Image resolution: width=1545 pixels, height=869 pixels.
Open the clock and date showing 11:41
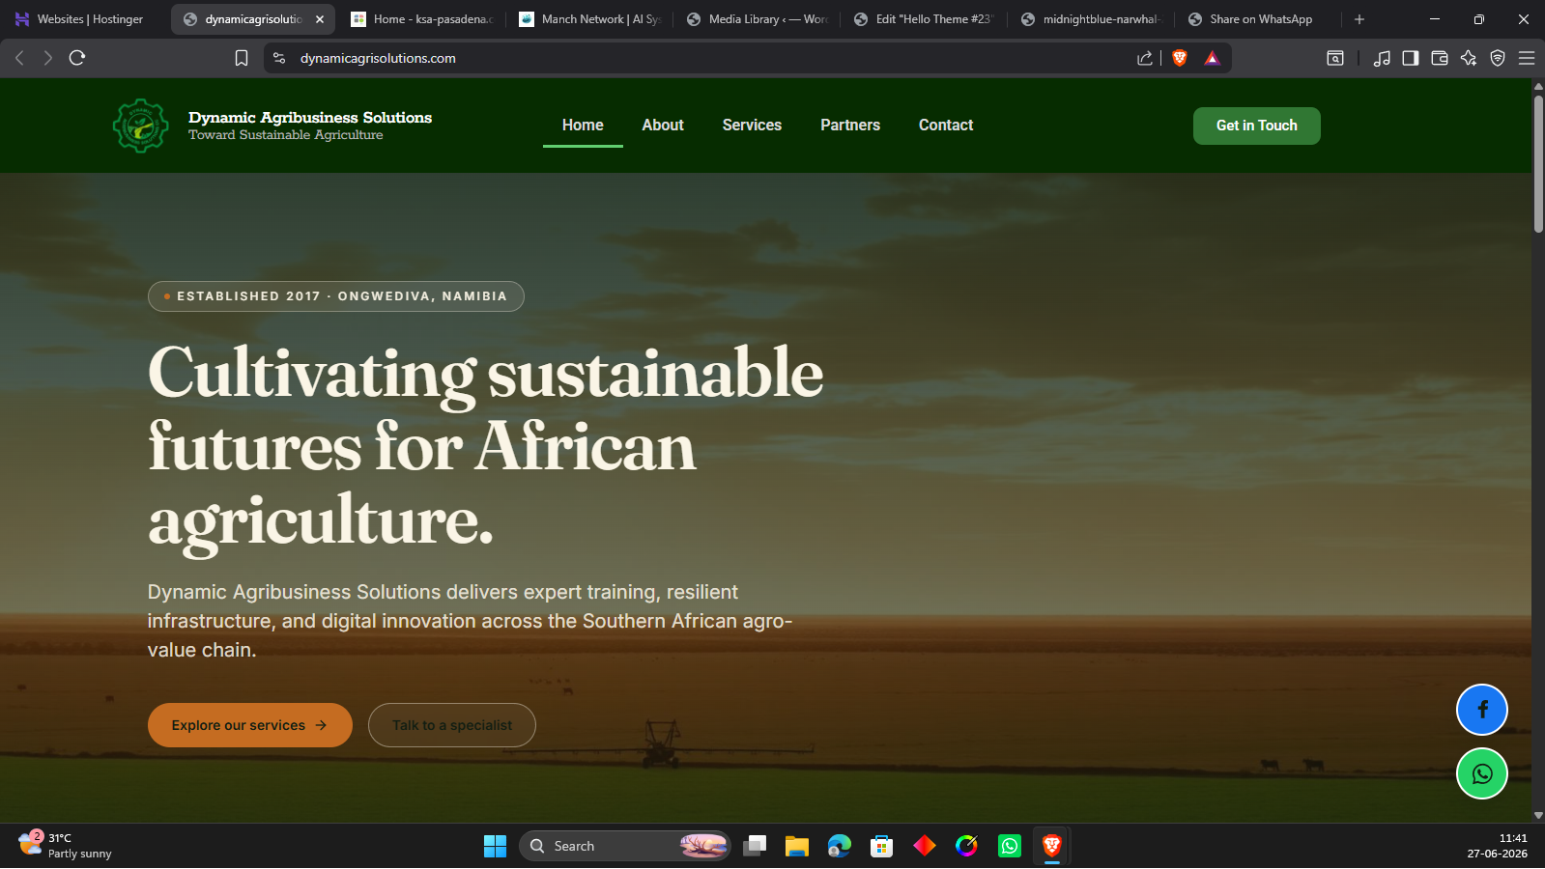click(x=1497, y=846)
